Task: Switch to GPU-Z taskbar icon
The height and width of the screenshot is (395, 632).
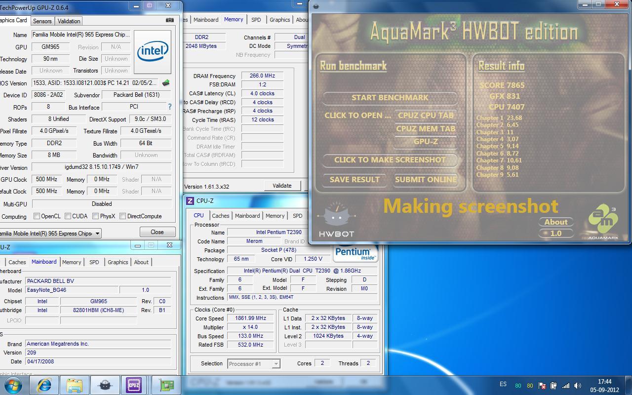Action: tap(166, 385)
